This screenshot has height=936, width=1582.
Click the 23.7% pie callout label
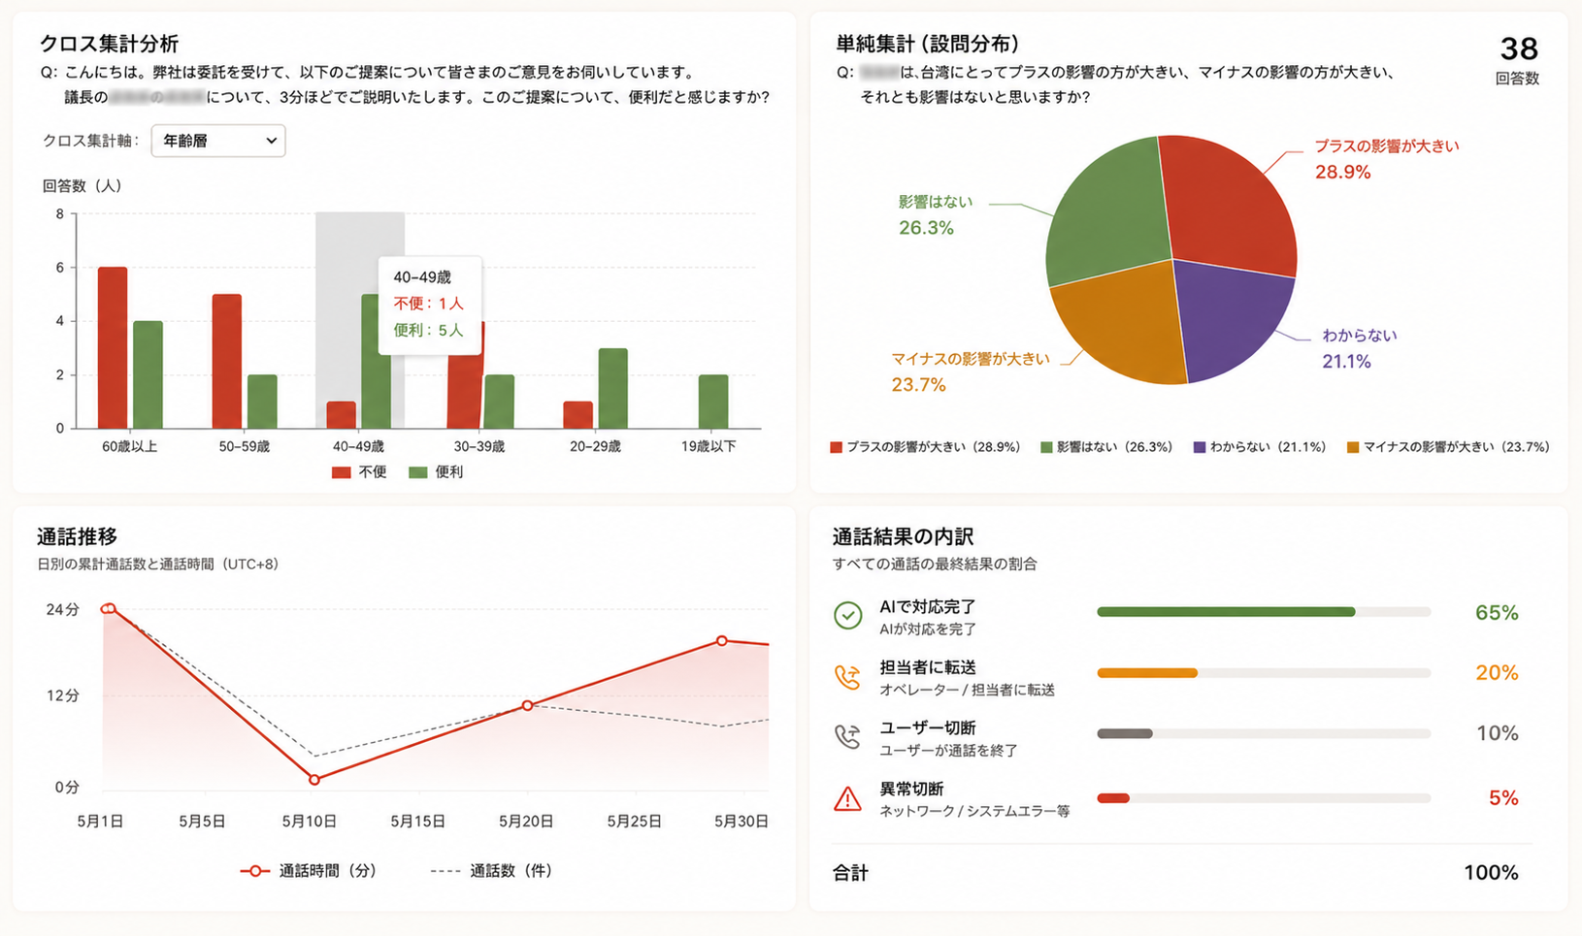tap(918, 385)
